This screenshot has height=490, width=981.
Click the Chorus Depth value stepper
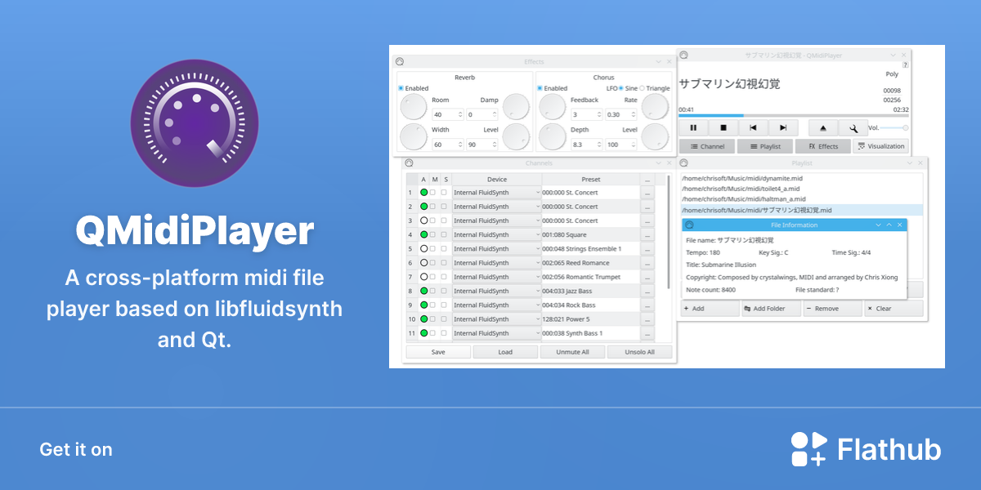599,145
